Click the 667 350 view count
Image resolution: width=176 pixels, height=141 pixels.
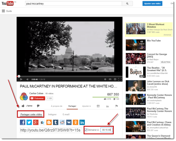[113, 94]
